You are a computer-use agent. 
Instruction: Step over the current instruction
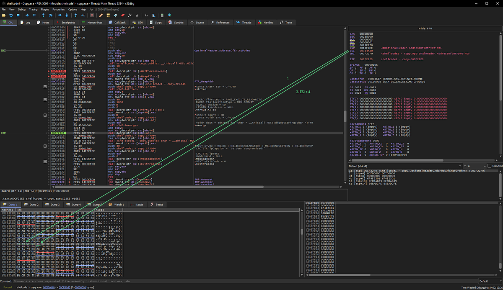coord(51,15)
